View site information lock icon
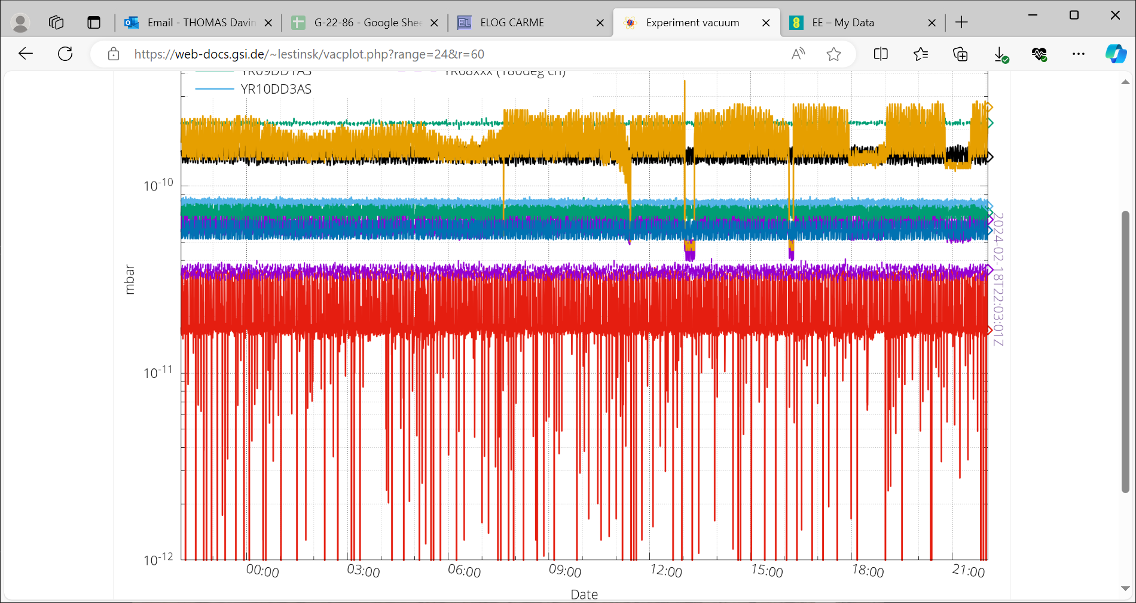The width and height of the screenshot is (1136, 603). tap(113, 54)
